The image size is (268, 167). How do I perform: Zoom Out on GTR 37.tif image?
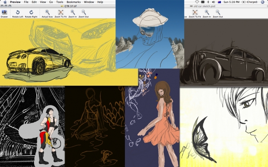pyautogui.click(x=83, y=14)
